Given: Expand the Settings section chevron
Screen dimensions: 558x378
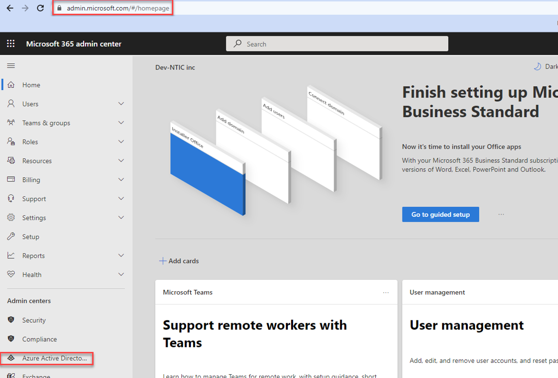Looking at the screenshot, I should (x=121, y=217).
